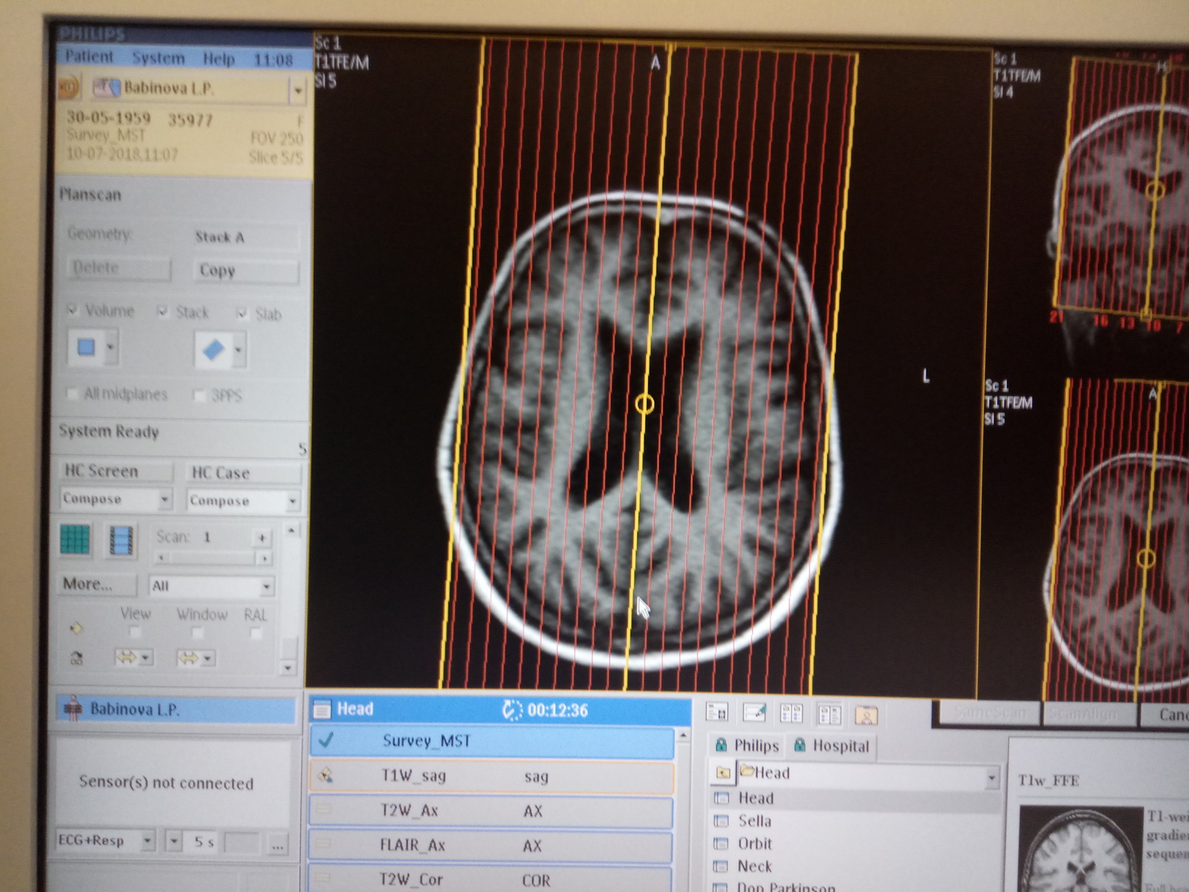Click the link rotate icon at panel bottom

[76, 658]
